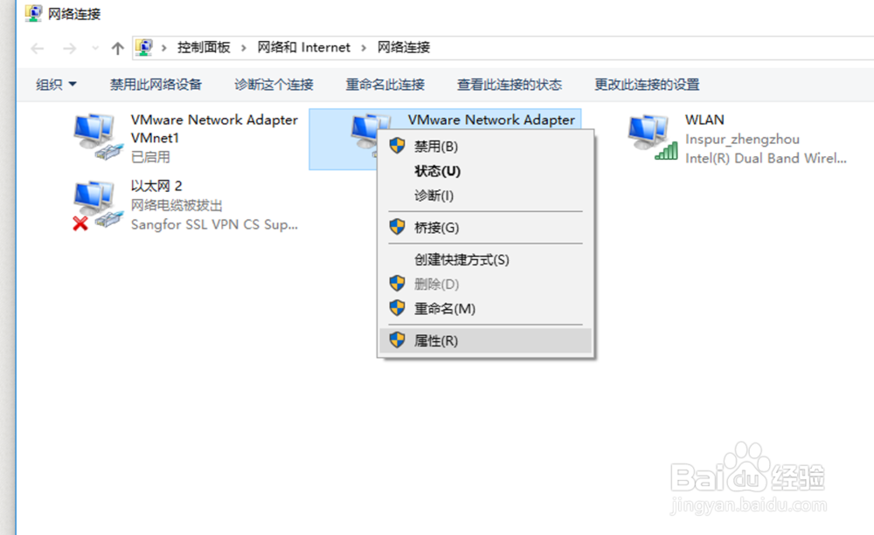Go up one folder level arrow
Viewport: 874px width, 535px height.
[x=117, y=48]
